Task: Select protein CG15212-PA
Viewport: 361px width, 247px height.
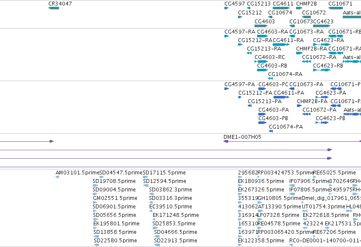Action: 255,93
